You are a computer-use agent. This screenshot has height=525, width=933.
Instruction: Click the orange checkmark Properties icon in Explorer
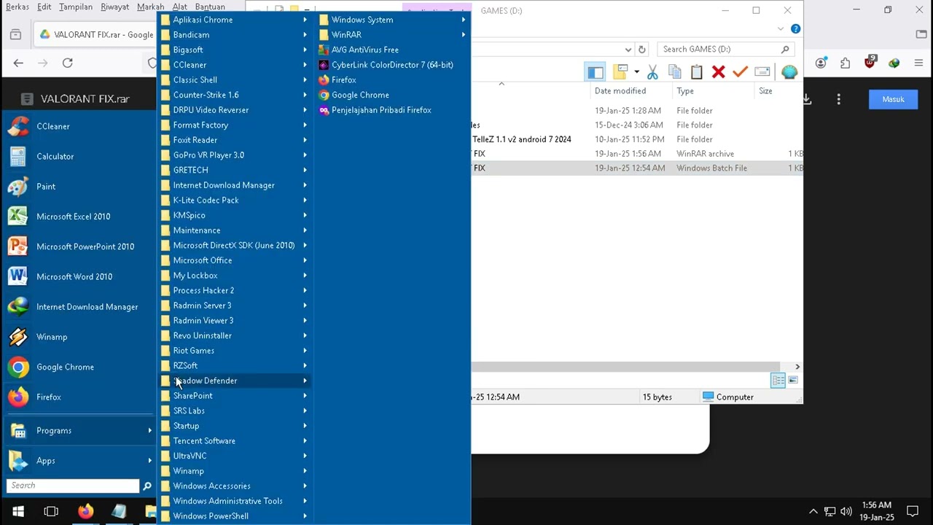(x=741, y=72)
